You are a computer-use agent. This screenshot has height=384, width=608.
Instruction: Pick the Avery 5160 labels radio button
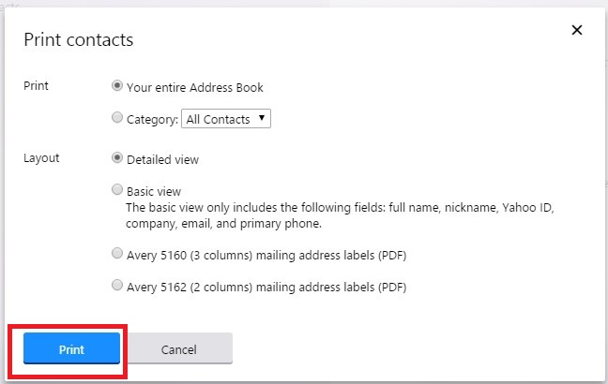click(x=117, y=254)
